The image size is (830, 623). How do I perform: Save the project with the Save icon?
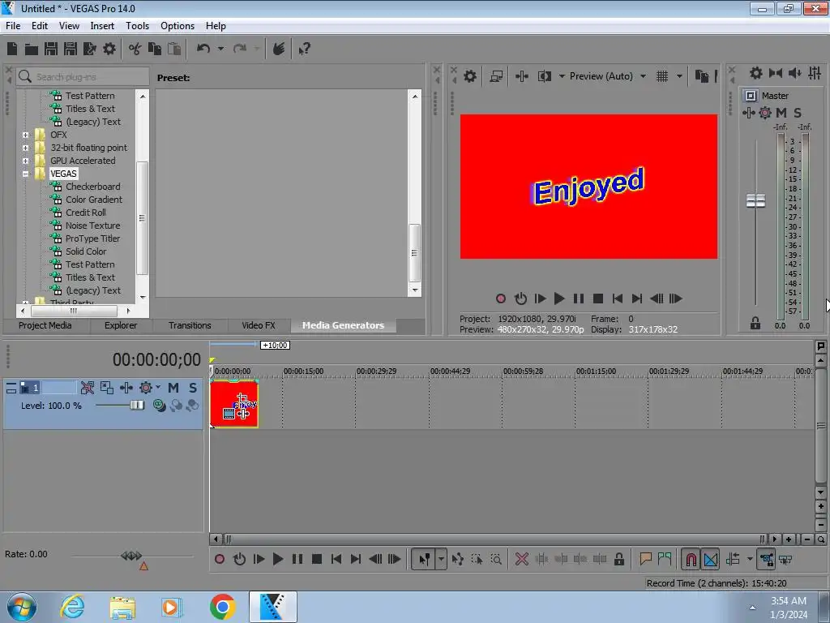[x=51, y=49]
